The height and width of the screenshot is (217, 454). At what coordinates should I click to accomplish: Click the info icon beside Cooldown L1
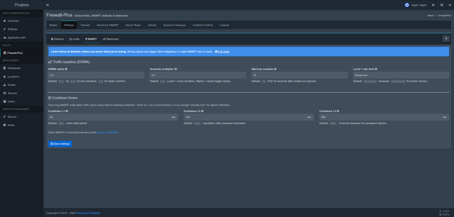point(67,111)
